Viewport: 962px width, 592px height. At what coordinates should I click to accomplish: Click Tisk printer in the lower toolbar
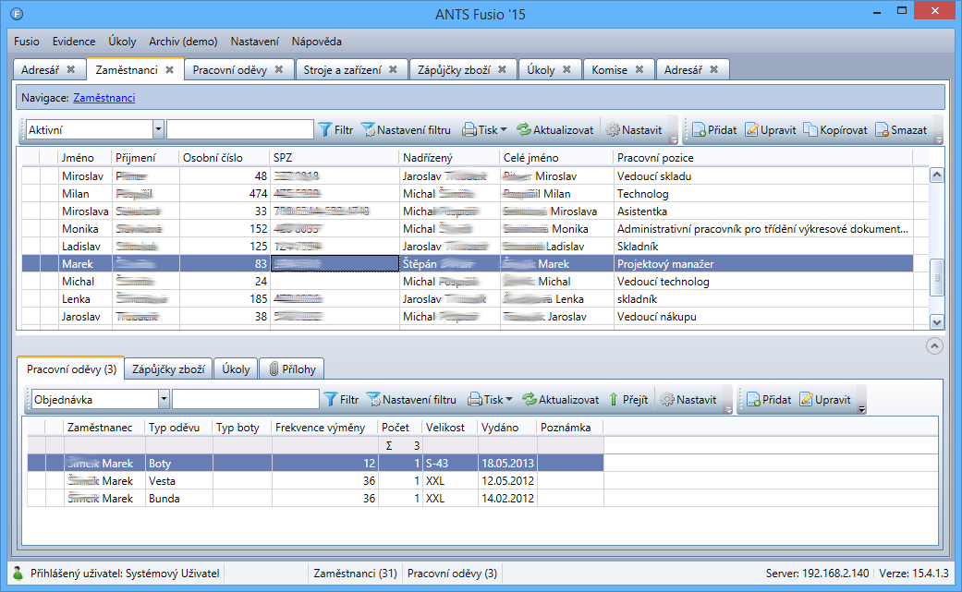pos(475,400)
